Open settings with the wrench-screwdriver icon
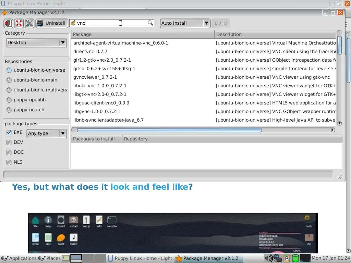The width and height of the screenshot is (351, 263). click(29, 23)
